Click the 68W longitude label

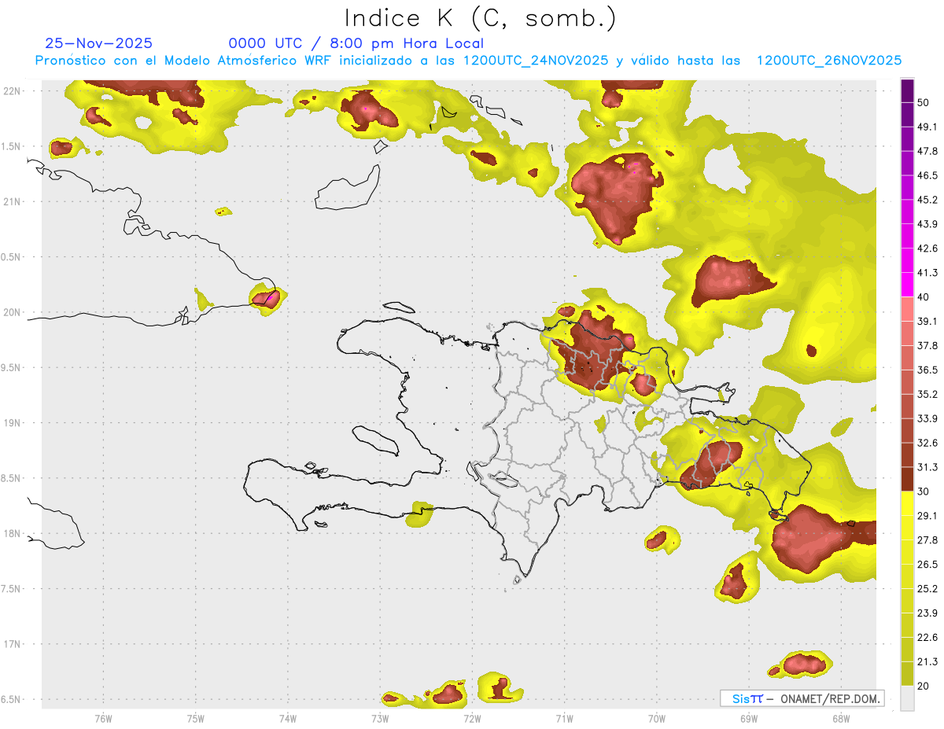pyautogui.click(x=841, y=718)
